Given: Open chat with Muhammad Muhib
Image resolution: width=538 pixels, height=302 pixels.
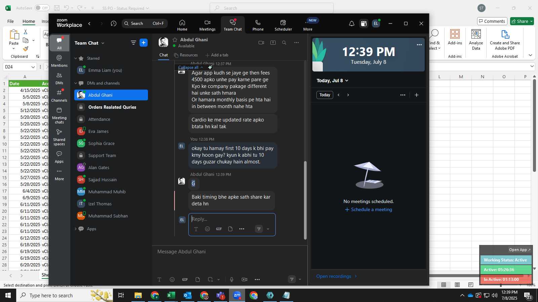Looking at the screenshot, I should (111, 192).
